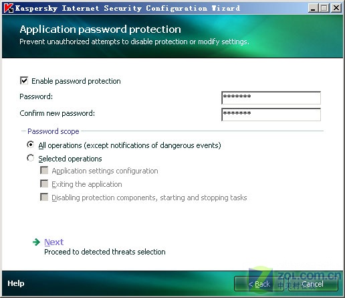
Task: Minimize the Configuration Wizard window
Action: pos(313,8)
